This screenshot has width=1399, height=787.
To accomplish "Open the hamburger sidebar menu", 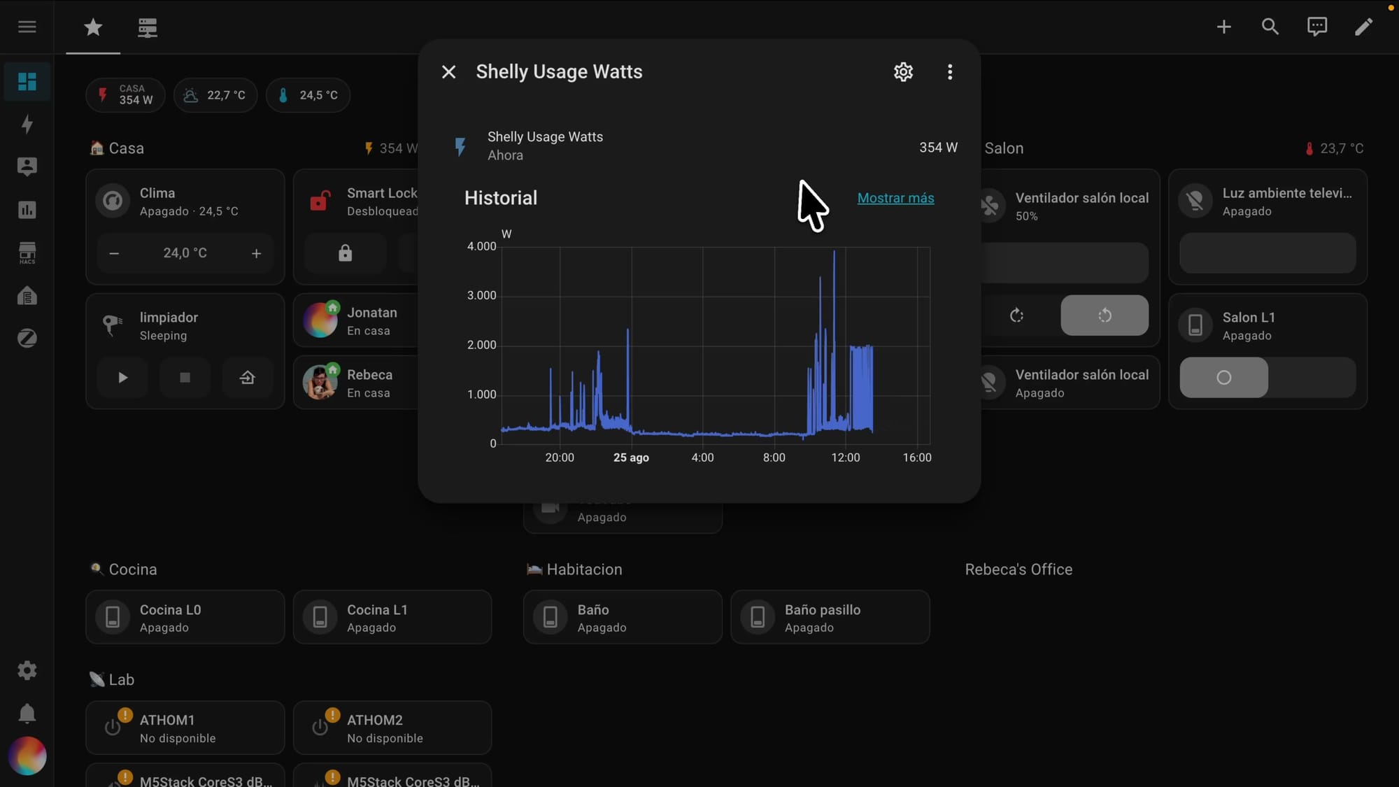I will [x=27, y=27].
